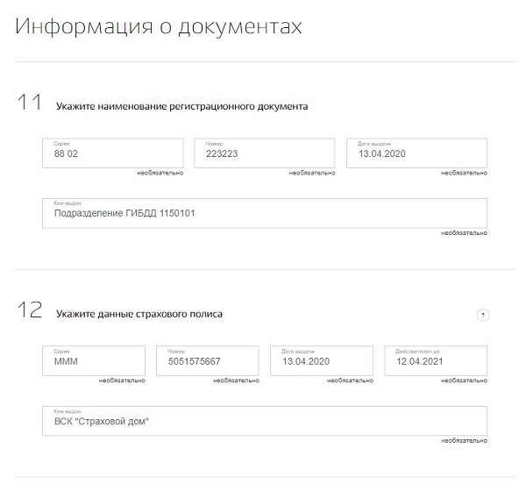This screenshot has height=484, width=526.
Task: Select the insurance policy Дата выдачи field
Action: [x=322, y=360]
